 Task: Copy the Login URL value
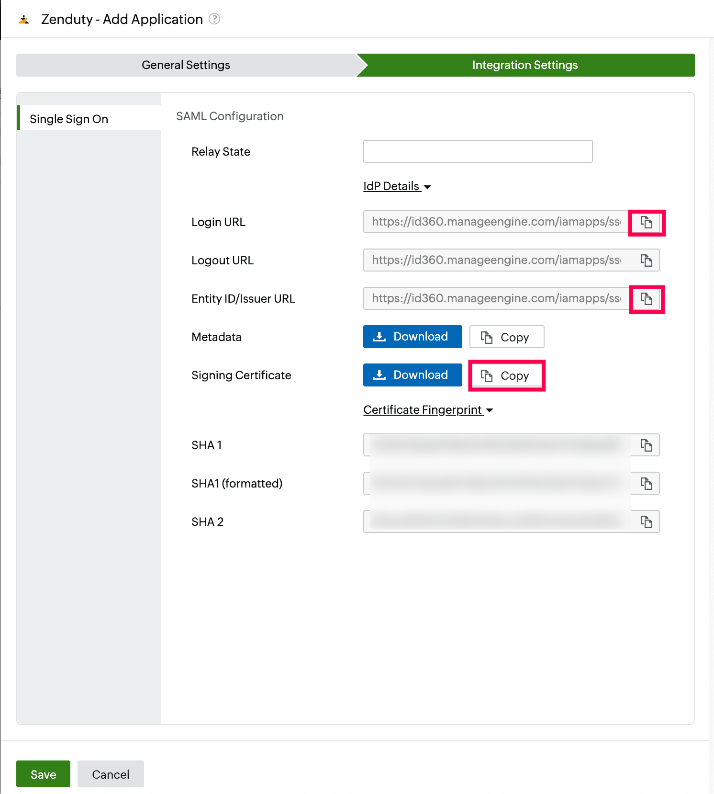(646, 222)
